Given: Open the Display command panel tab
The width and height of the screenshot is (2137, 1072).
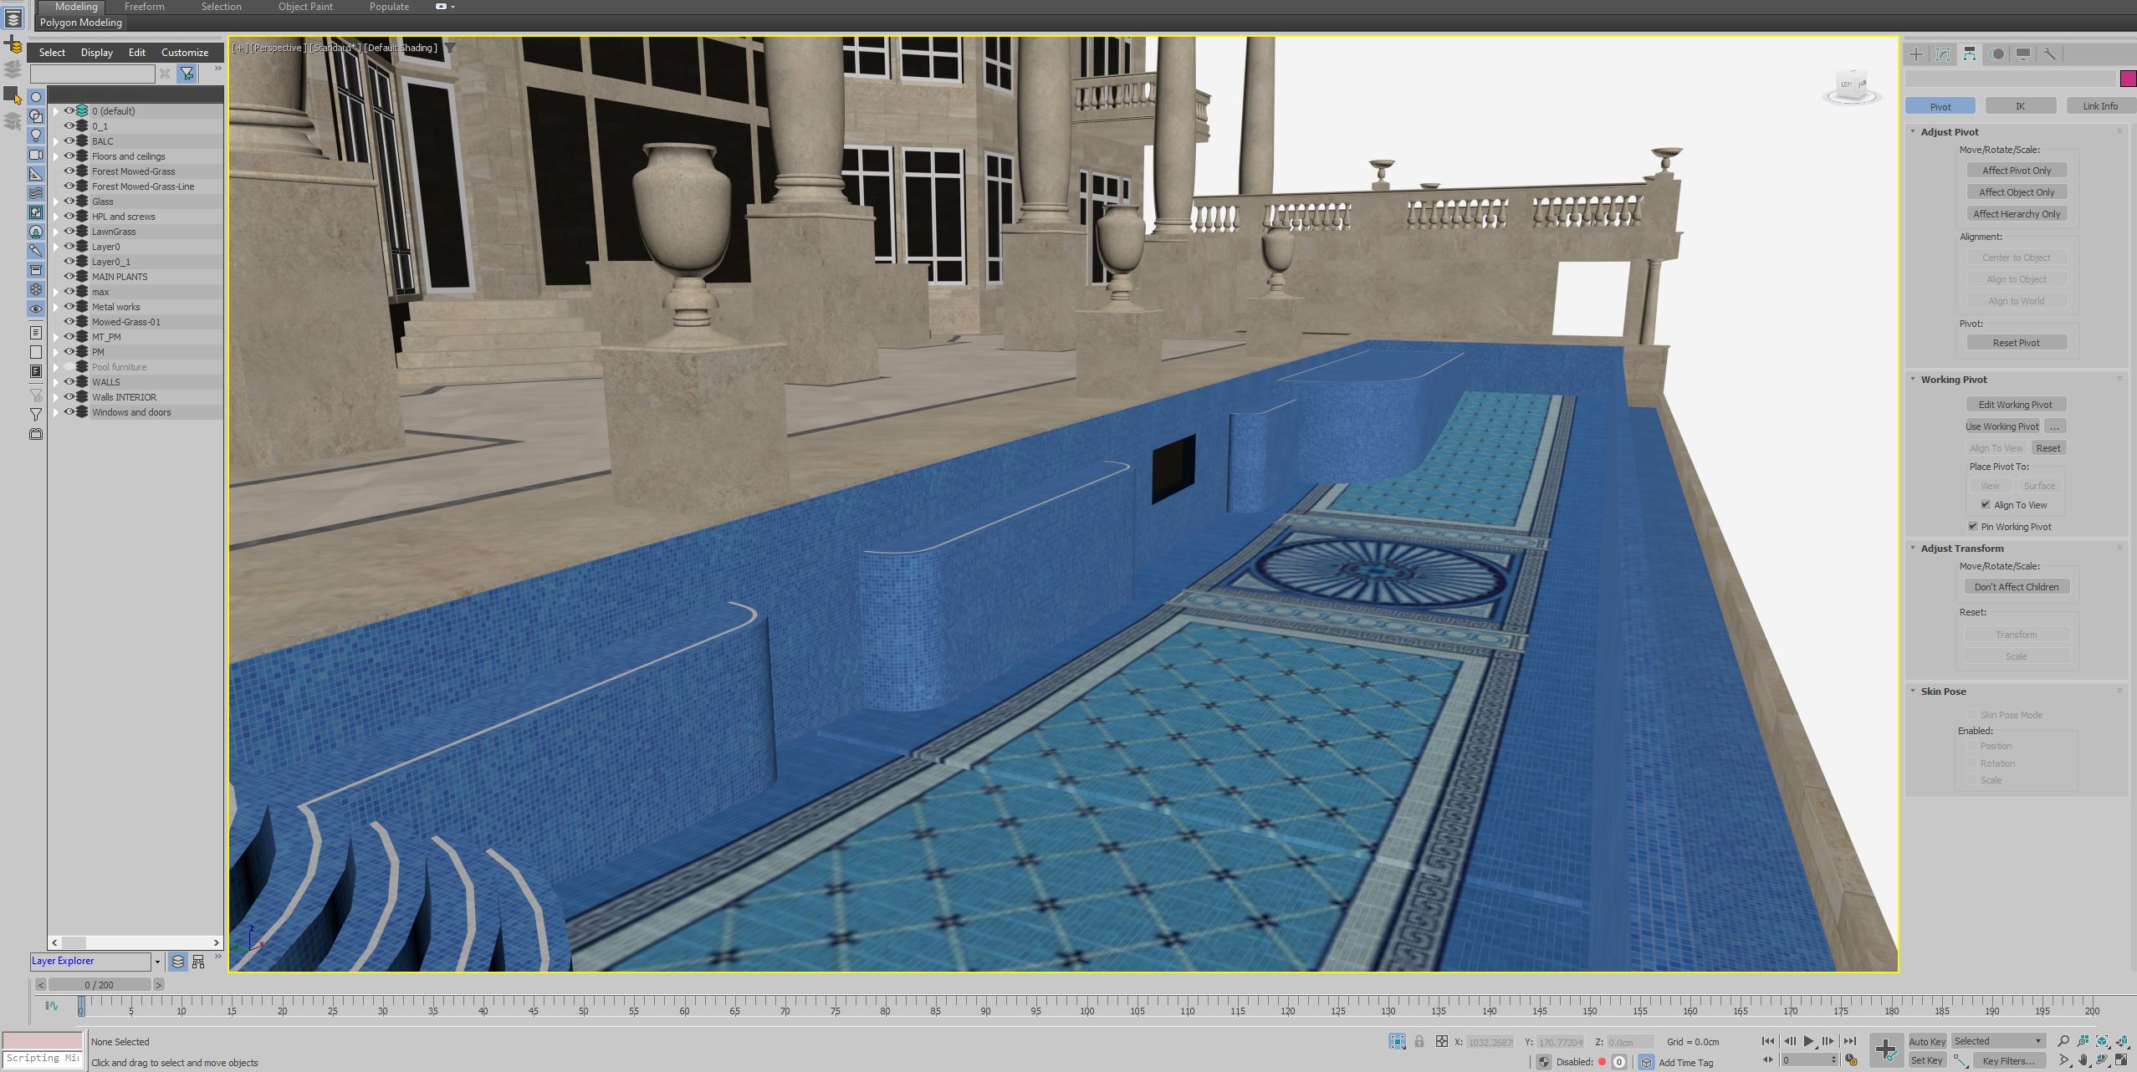Looking at the screenshot, I should click(2023, 54).
